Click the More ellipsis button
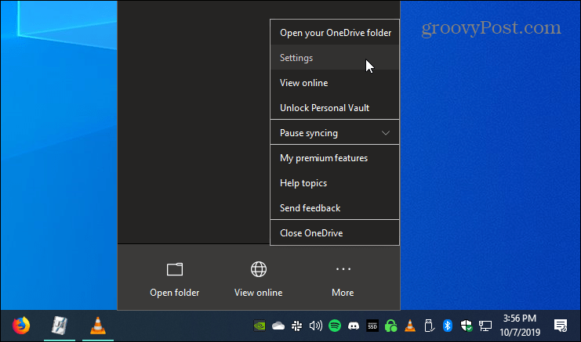The height and width of the screenshot is (342, 581). (x=343, y=279)
